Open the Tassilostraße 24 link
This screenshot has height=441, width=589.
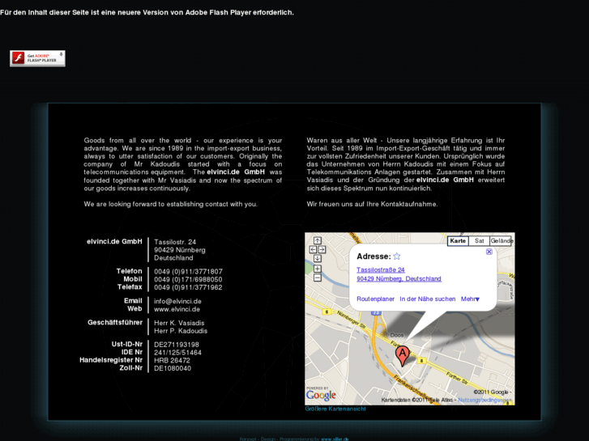(381, 269)
